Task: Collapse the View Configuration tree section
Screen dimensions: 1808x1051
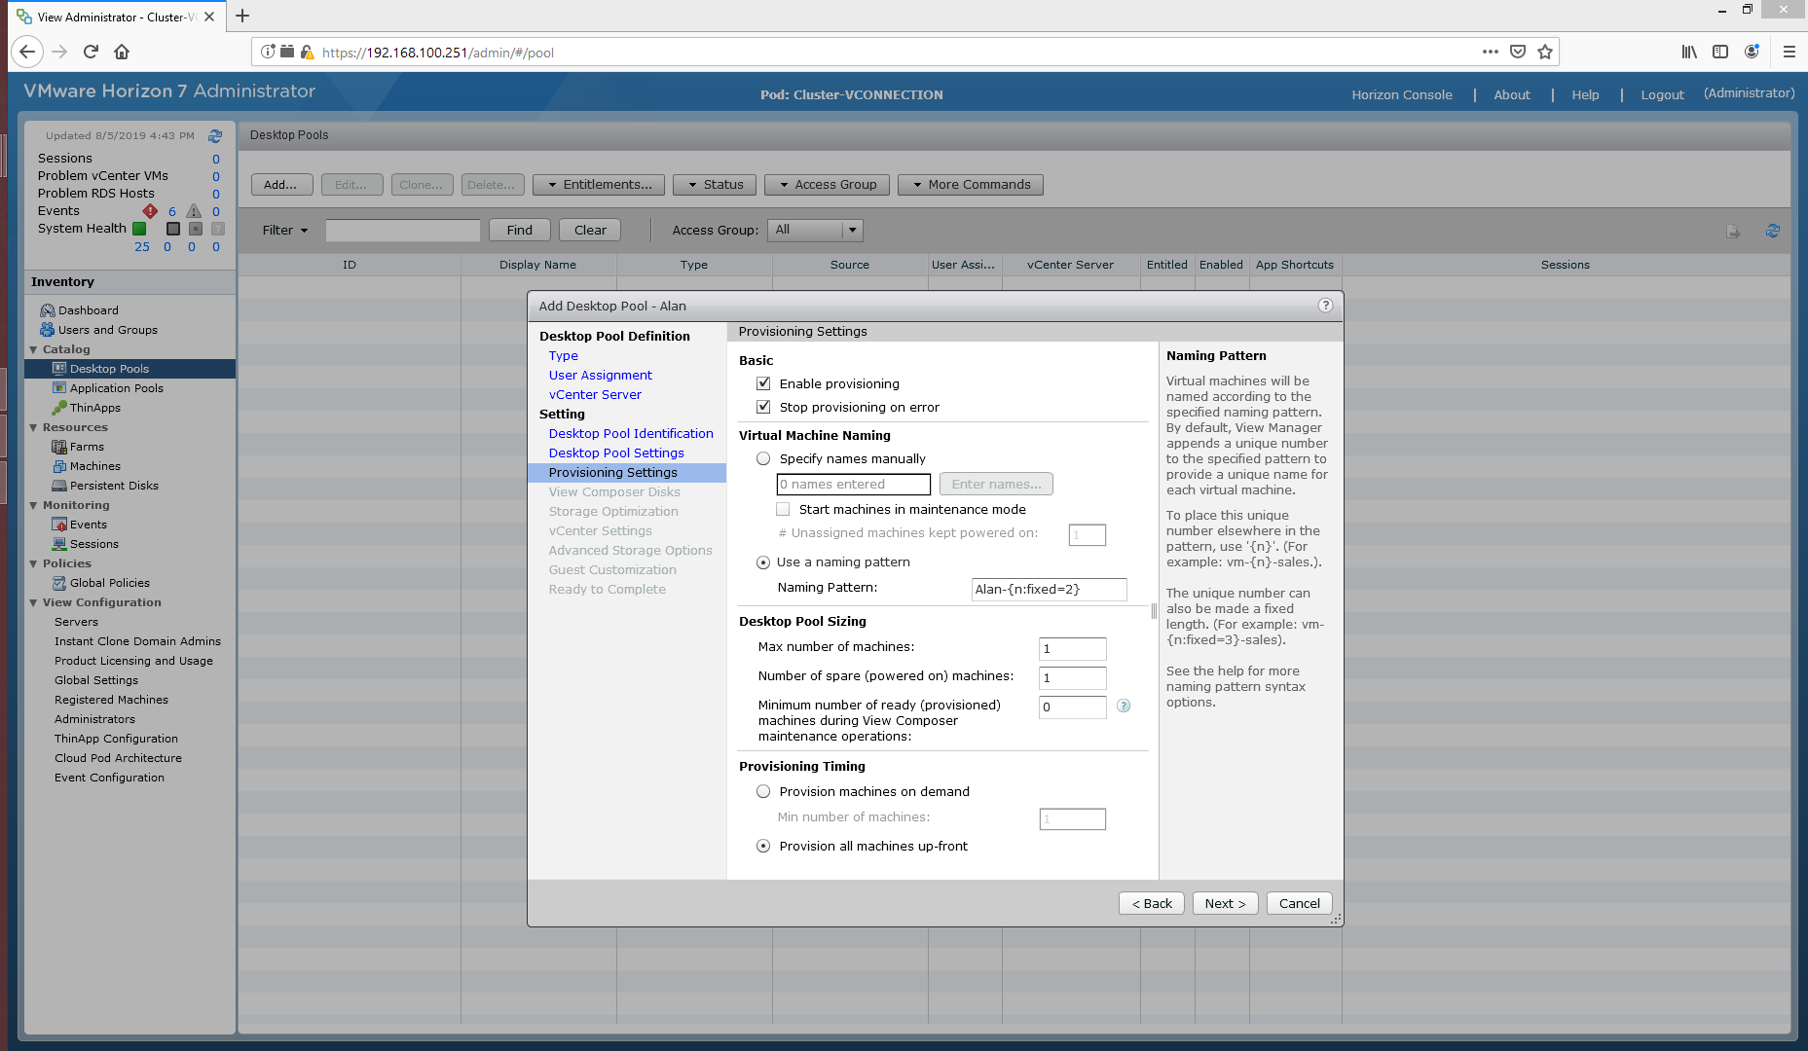Action: click(x=33, y=602)
